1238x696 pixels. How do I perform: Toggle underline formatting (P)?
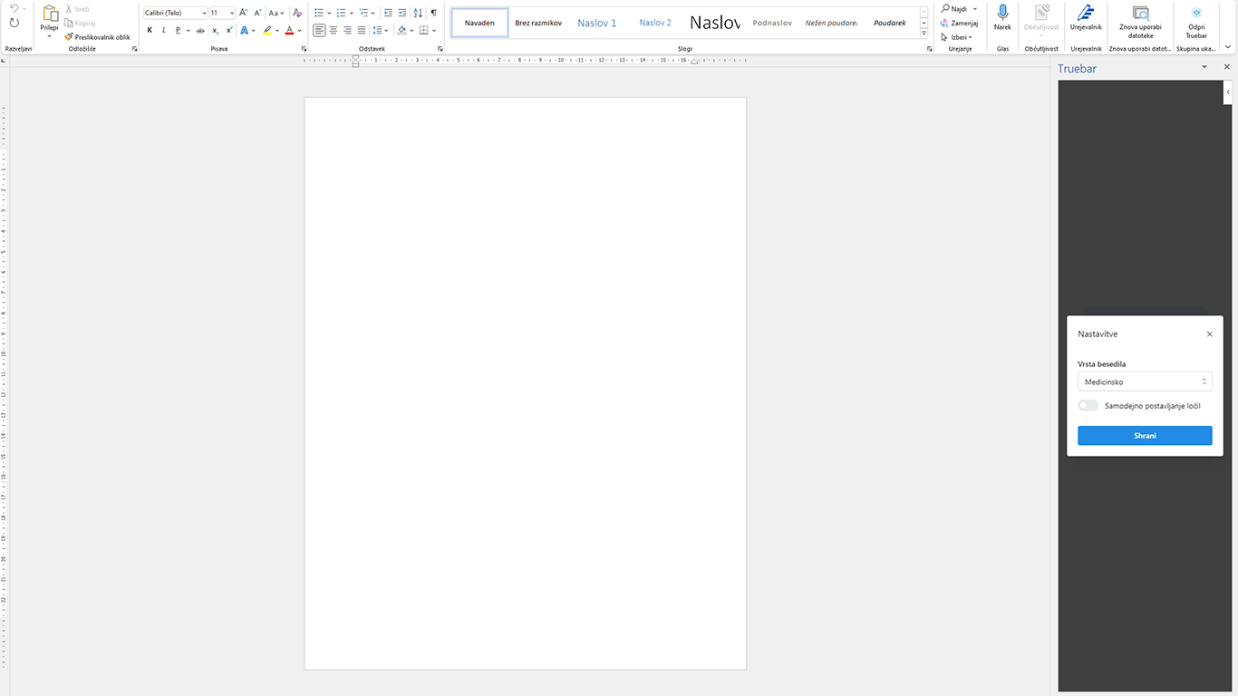click(178, 31)
